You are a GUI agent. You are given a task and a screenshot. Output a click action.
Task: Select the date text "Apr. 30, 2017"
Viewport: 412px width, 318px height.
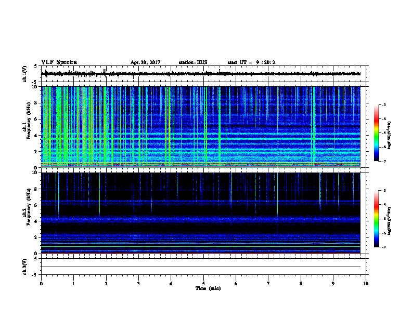tap(145, 62)
